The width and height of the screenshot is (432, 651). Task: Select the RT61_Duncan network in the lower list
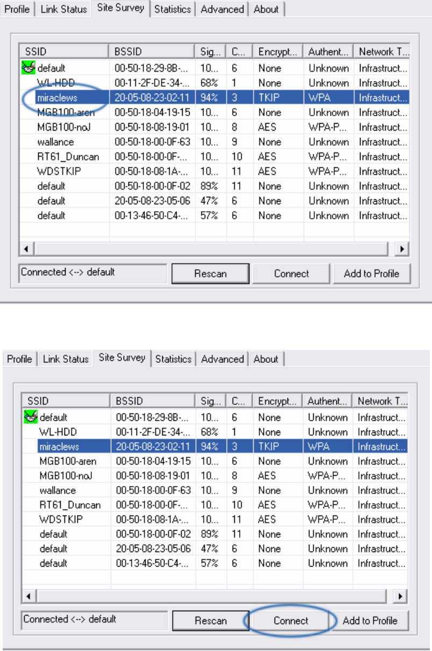70,505
